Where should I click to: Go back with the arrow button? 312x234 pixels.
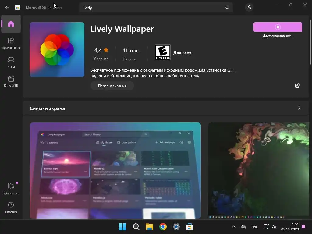(7, 7)
